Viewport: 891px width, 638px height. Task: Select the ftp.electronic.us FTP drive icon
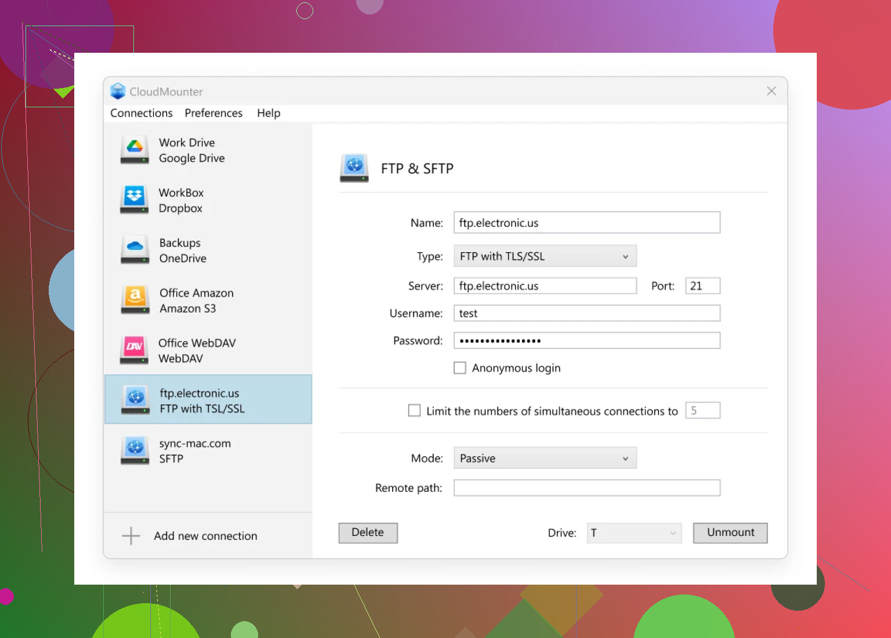(135, 400)
